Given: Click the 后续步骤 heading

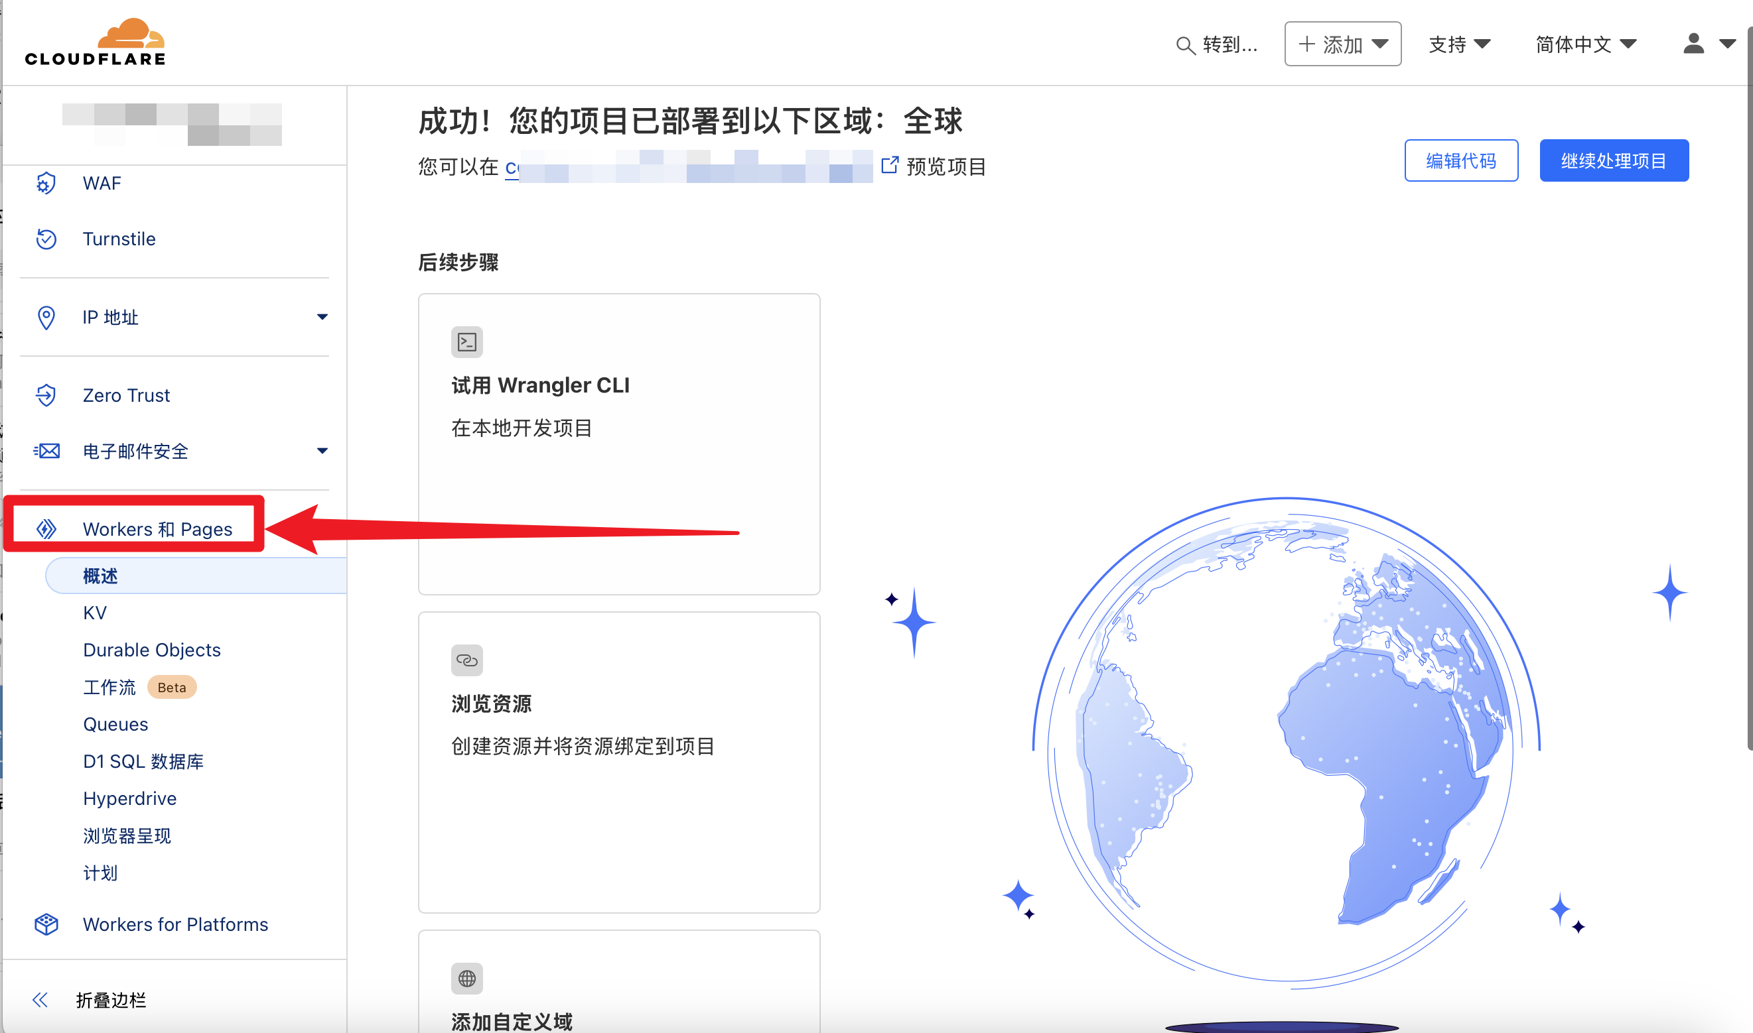Looking at the screenshot, I should 458,263.
